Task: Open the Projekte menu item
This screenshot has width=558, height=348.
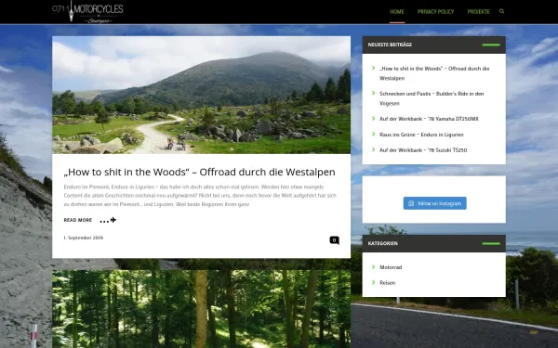Action: [x=478, y=12]
